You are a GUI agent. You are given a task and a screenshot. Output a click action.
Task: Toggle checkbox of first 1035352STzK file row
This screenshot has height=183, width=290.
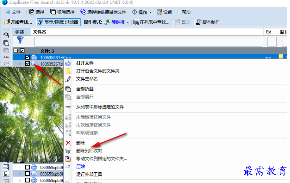coord(27,57)
